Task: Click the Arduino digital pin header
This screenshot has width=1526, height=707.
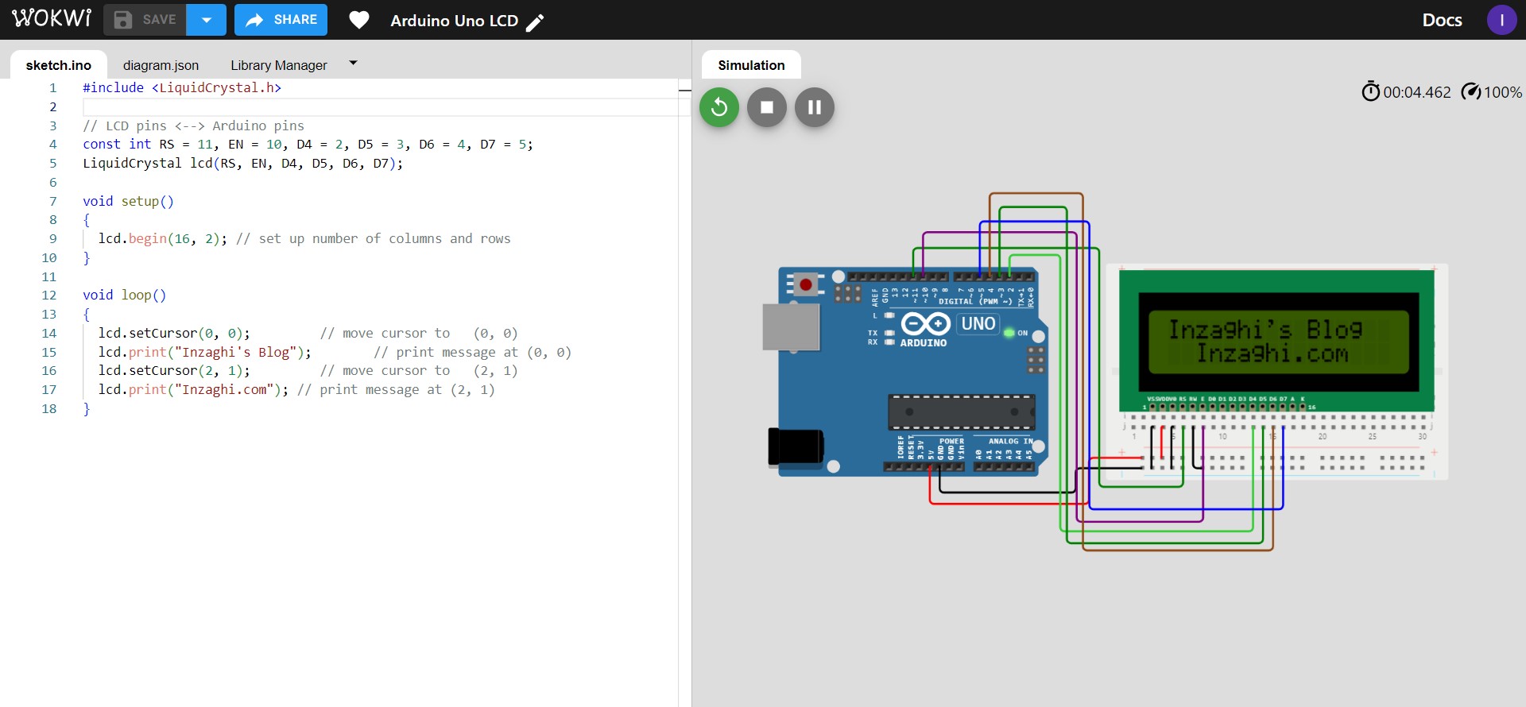Action: tap(941, 277)
